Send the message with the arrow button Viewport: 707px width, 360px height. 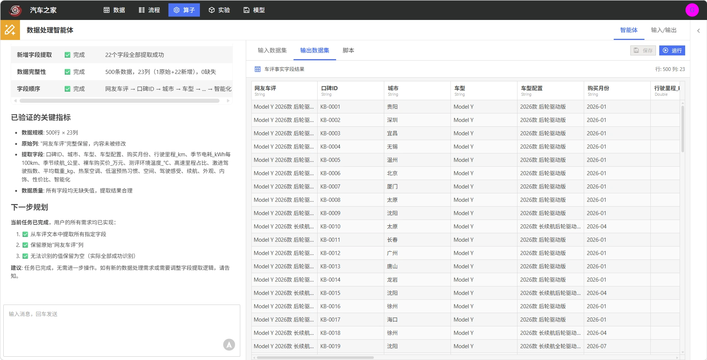click(229, 344)
